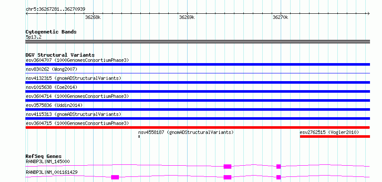Select NM_001161429 small exon at 36270k
Image resolution: width=382 pixels, height=182 pixels.
(x=279, y=177)
